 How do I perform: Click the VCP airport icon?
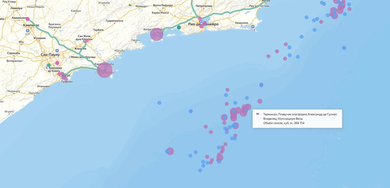click(28, 31)
